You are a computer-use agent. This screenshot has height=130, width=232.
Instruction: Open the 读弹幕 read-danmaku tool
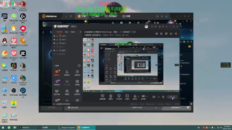pyautogui.click(x=77, y=83)
